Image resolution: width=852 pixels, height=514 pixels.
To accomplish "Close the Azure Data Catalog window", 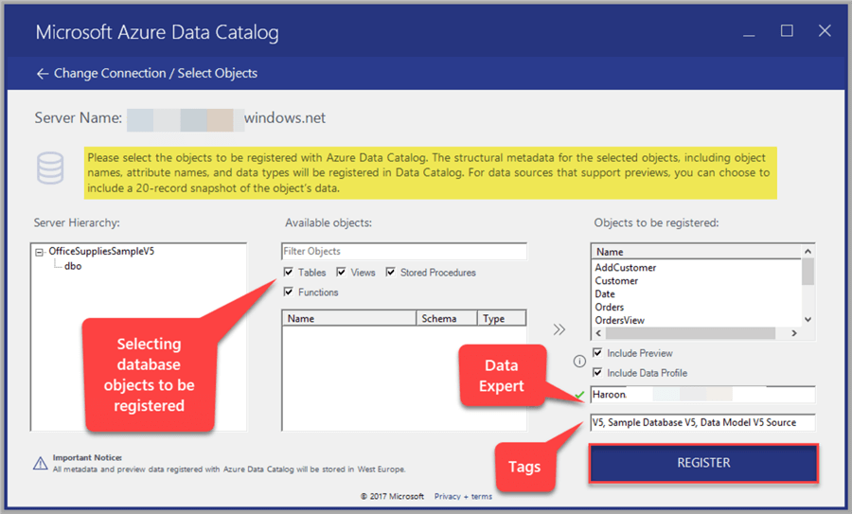I will click(x=825, y=31).
